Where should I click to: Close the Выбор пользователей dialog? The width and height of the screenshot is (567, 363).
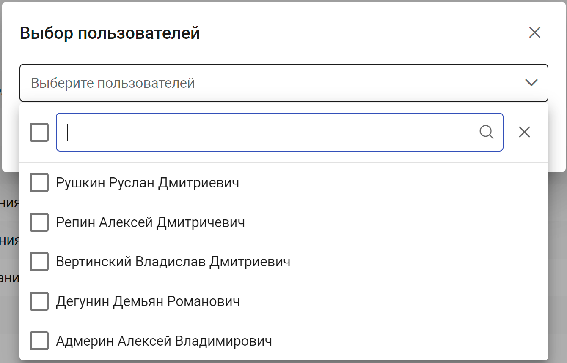tap(535, 33)
